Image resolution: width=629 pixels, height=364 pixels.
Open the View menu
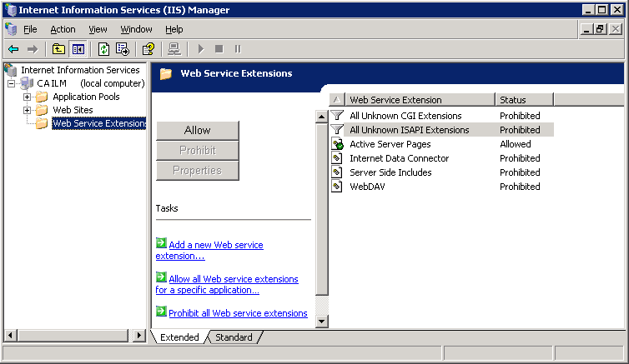click(x=98, y=29)
